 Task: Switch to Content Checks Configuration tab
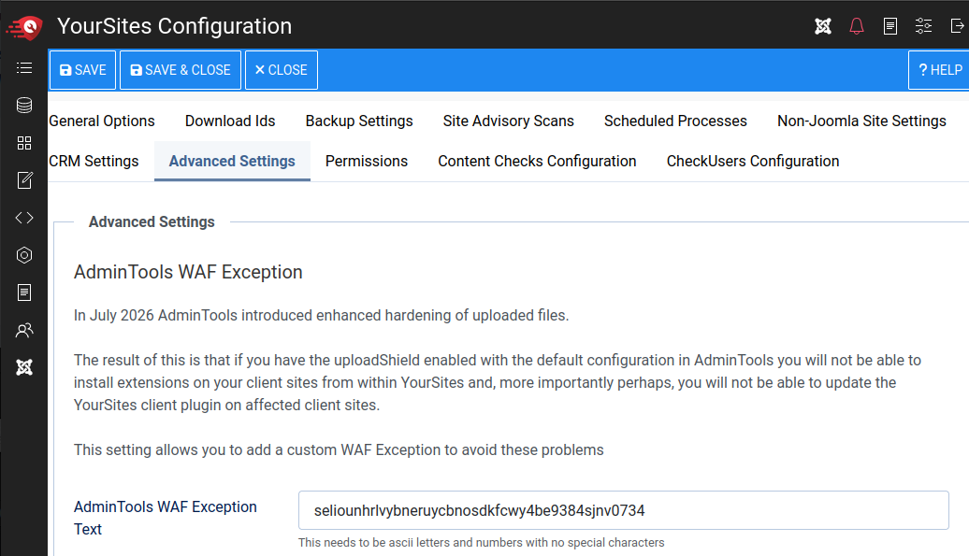click(537, 161)
